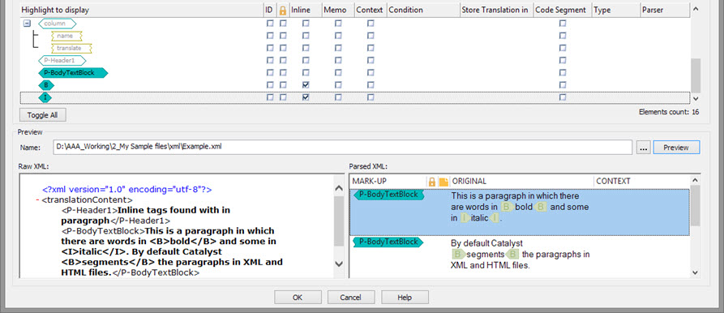Select the column element tag

click(58, 23)
